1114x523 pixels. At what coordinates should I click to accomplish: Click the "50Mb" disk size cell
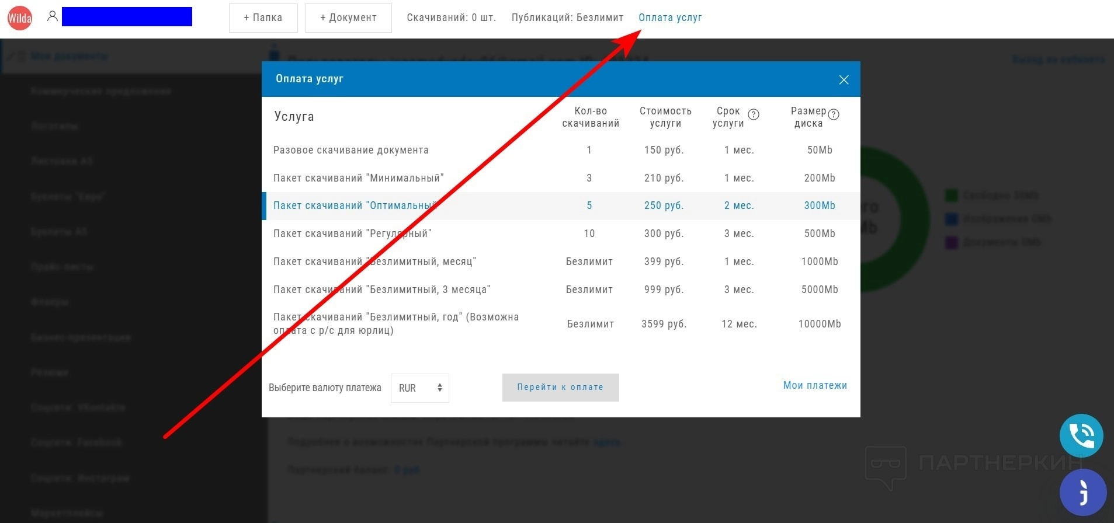point(820,150)
